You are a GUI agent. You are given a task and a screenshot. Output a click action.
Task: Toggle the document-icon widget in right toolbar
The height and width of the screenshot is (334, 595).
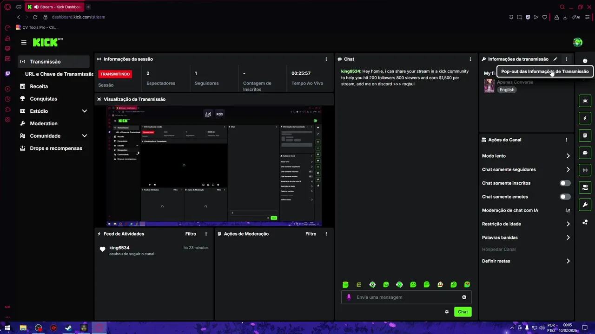click(x=585, y=135)
